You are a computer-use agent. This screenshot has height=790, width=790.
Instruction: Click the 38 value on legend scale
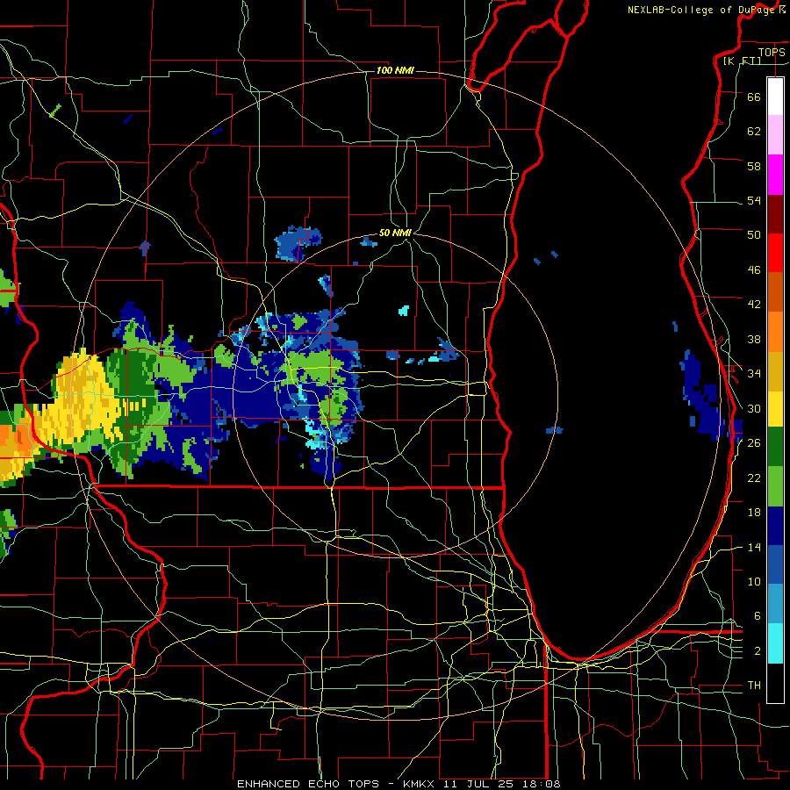(x=754, y=339)
